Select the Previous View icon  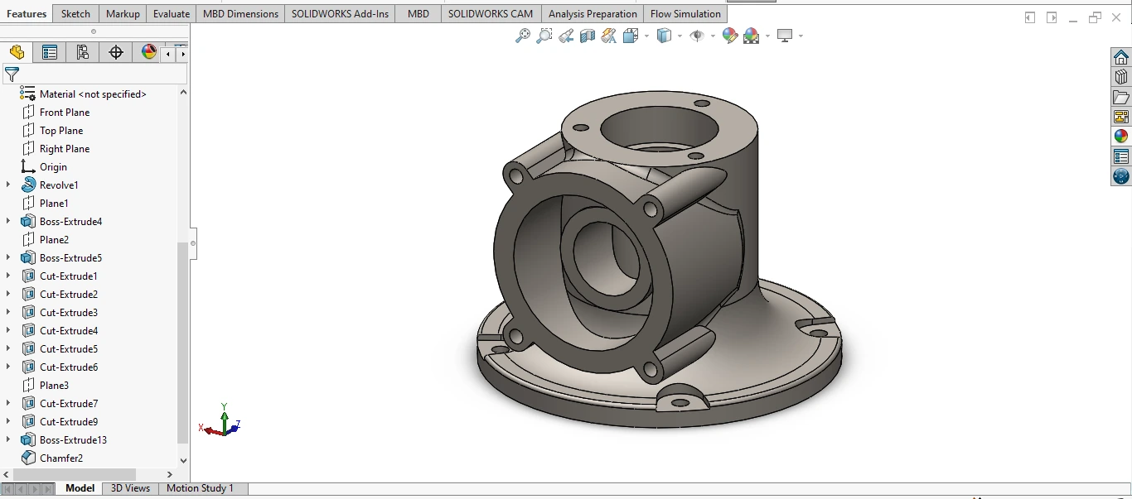566,36
